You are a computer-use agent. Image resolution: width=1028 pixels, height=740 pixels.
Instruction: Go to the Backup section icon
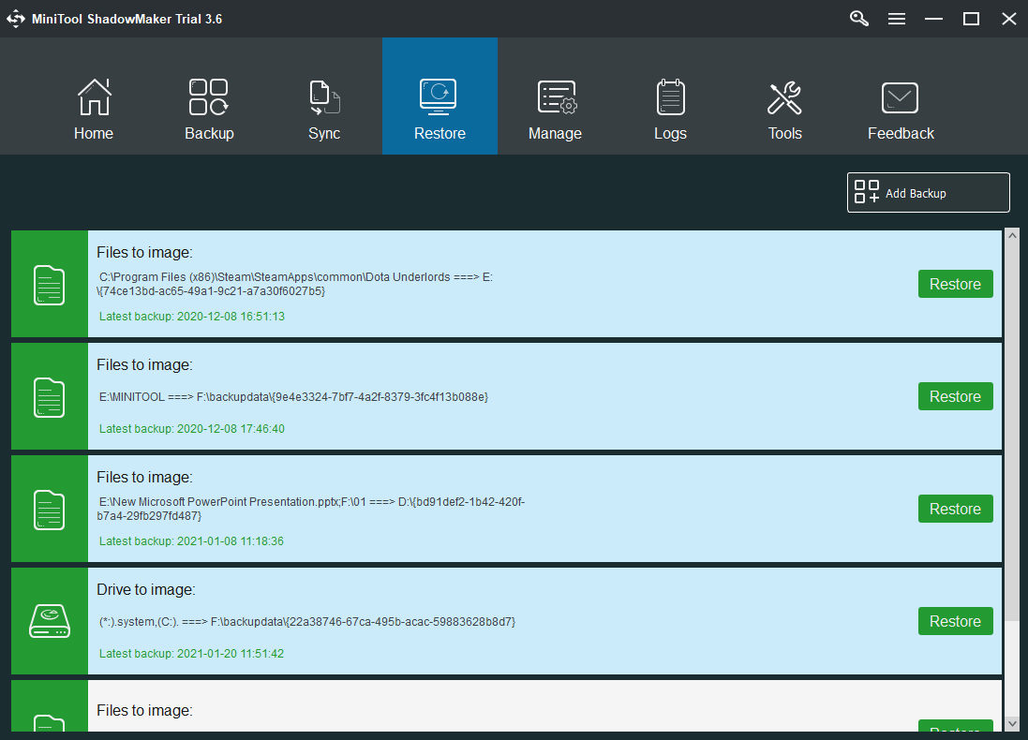[x=208, y=97]
